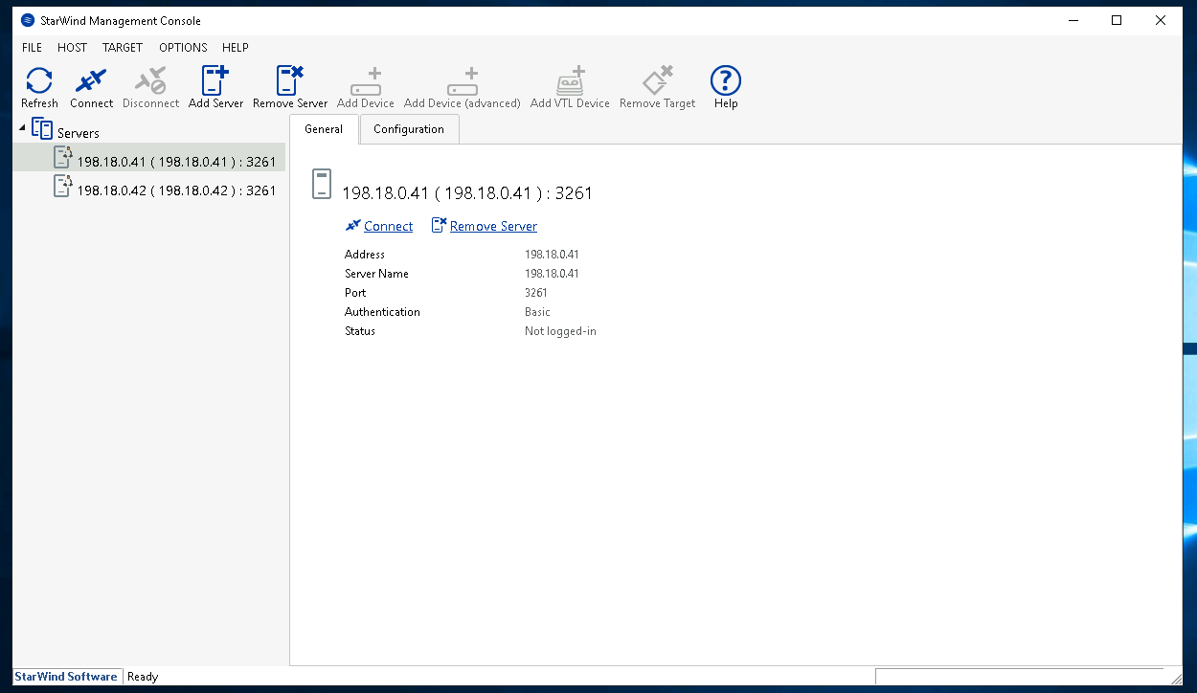This screenshot has width=1197, height=693.
Task: Select server 198.18.0.42 in the tree
Action: (x=176, y=190)
